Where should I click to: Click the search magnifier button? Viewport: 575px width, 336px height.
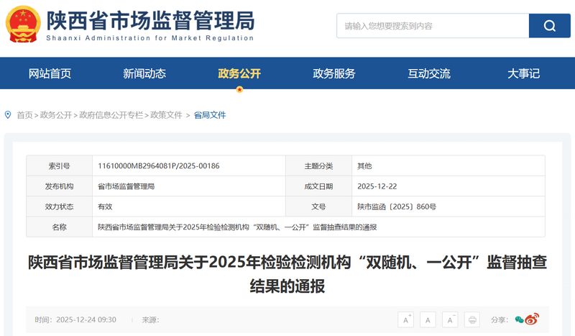point(549,26)
